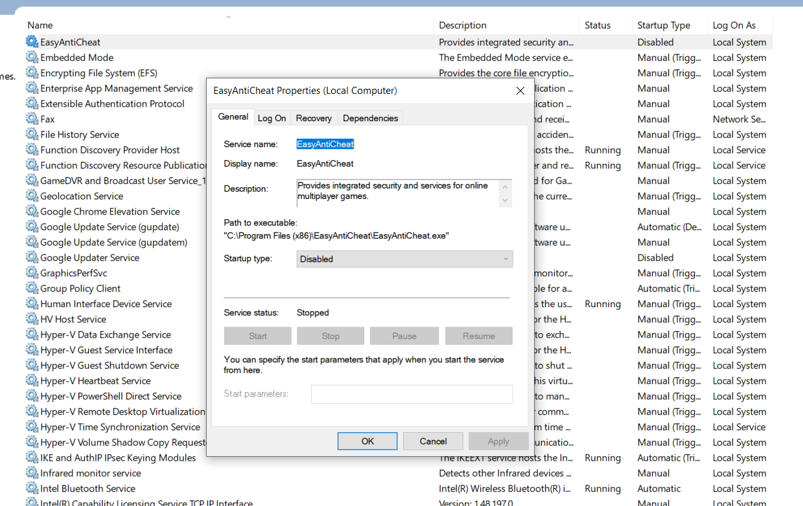This screenshot has height=506, width=803.
Task: Click the File History Service gear icon
Action: click(32, 134)
